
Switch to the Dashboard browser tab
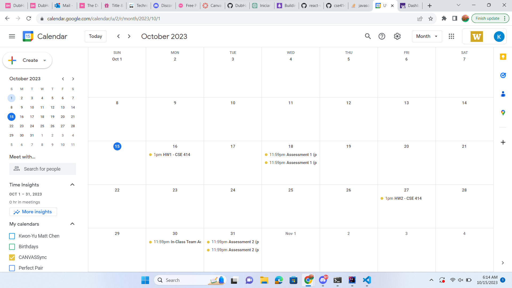pyautogui.click(x=410, y=5)
